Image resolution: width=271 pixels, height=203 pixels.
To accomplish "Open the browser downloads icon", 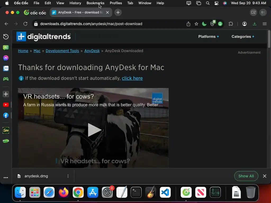I will (254, 24).
